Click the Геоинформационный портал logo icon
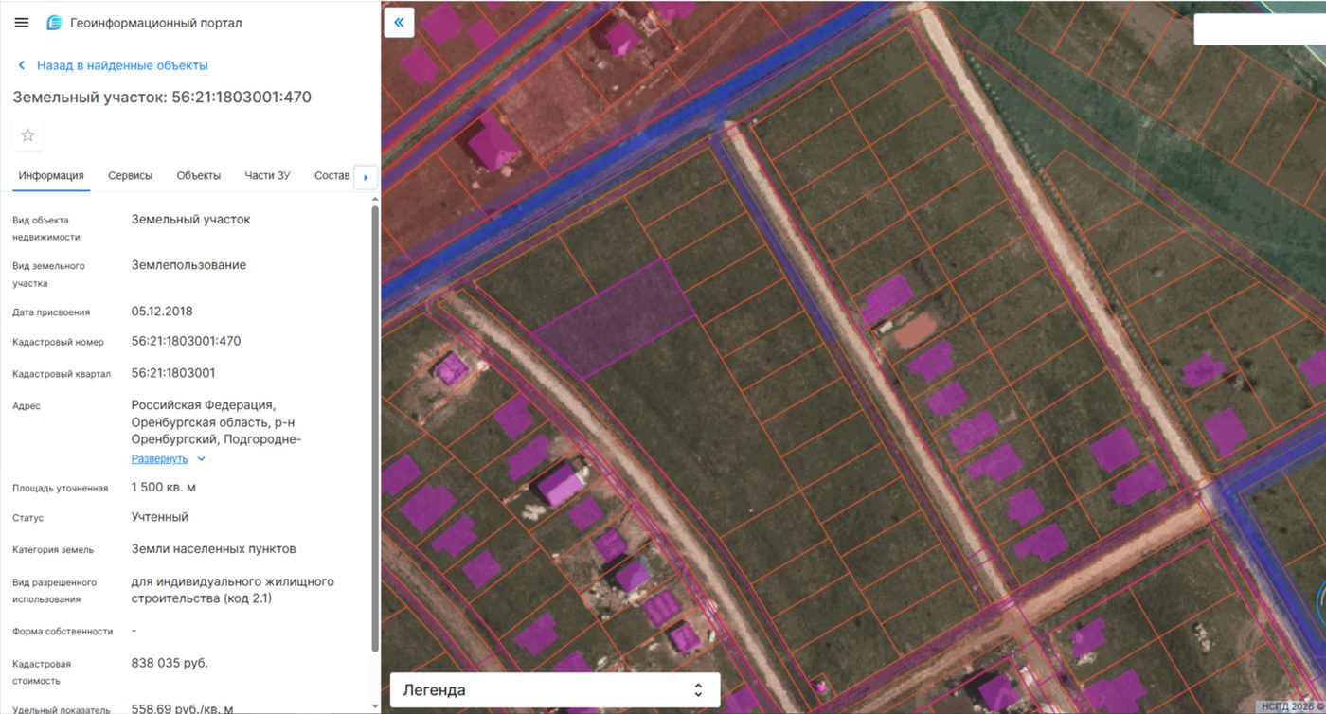Screen dimensions: 1326x714 coord(54,23)
